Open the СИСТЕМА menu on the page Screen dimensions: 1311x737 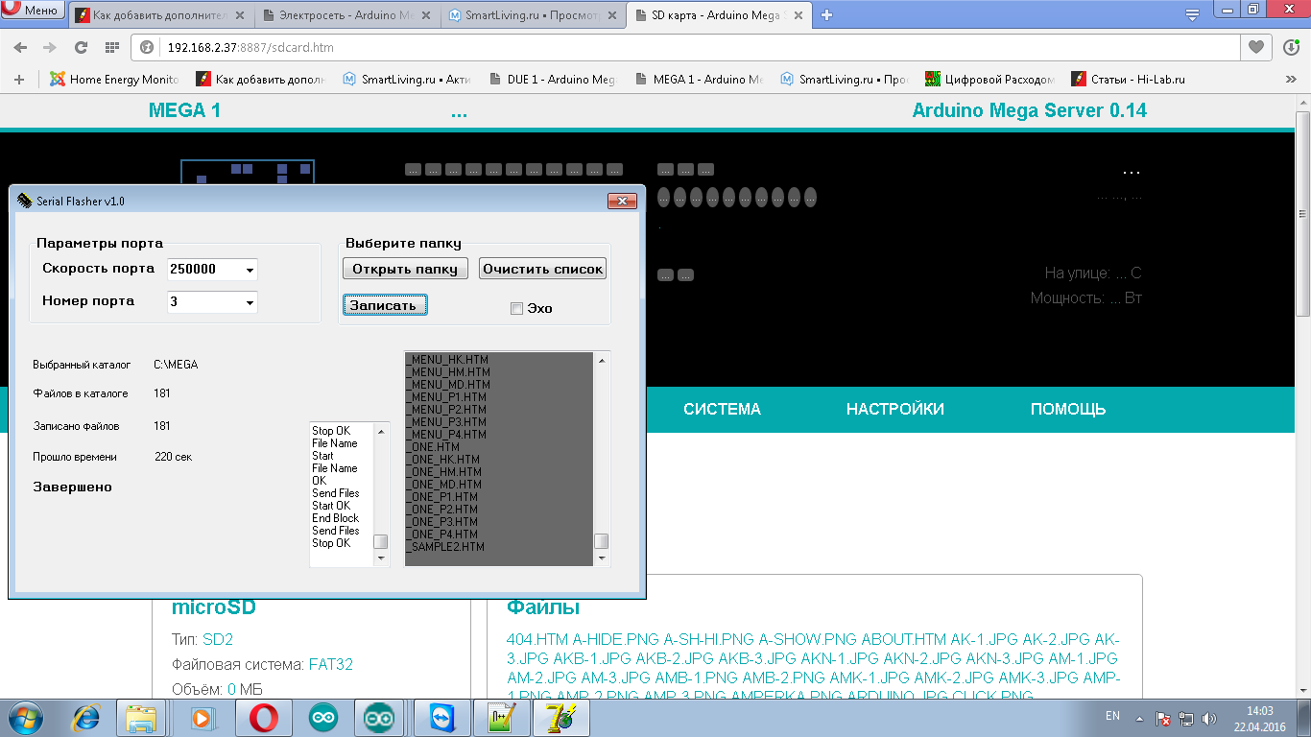[722, 409]
